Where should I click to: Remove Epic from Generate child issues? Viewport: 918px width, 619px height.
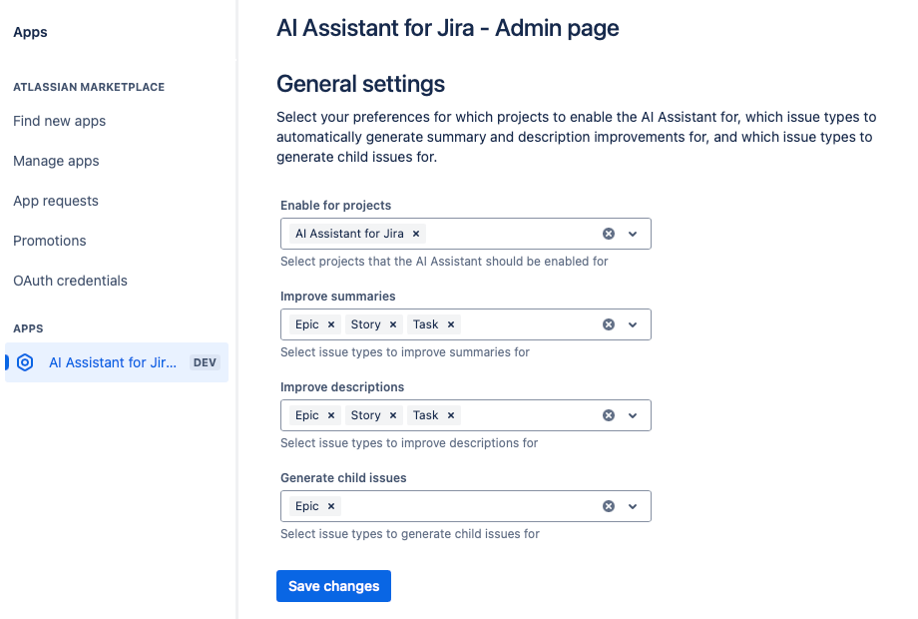tap(331, 506)
